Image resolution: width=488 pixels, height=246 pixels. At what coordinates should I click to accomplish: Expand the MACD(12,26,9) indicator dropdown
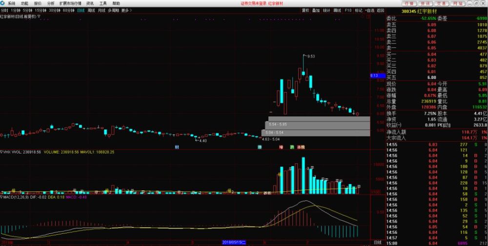[x=1, y=197]
